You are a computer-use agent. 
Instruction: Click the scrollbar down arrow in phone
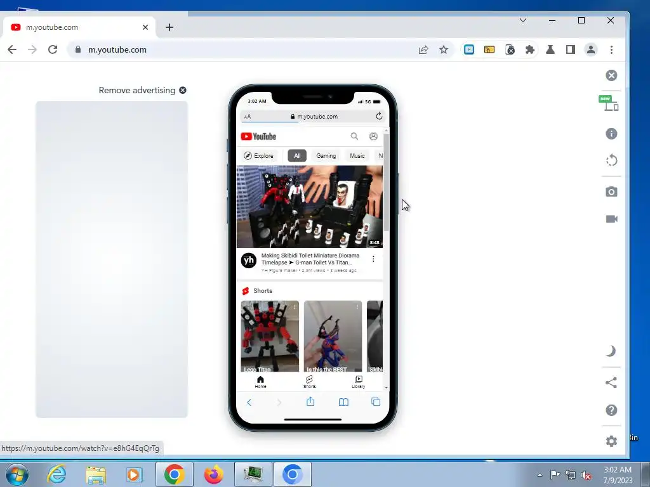[387, 387]
